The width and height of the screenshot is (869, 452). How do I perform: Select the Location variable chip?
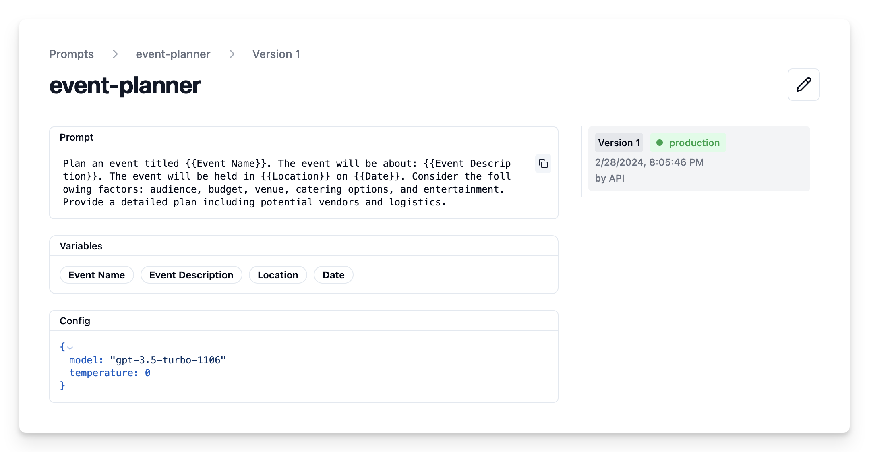(x=278, y=275)
